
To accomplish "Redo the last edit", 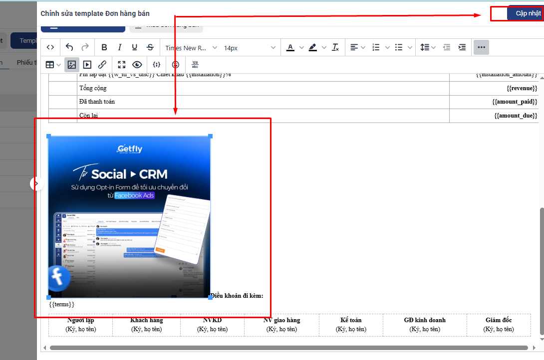I will 85,47.
